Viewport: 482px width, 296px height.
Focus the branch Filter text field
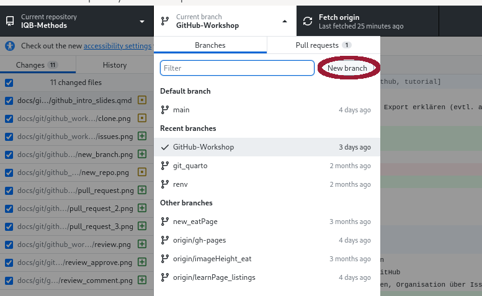[237, 68]
